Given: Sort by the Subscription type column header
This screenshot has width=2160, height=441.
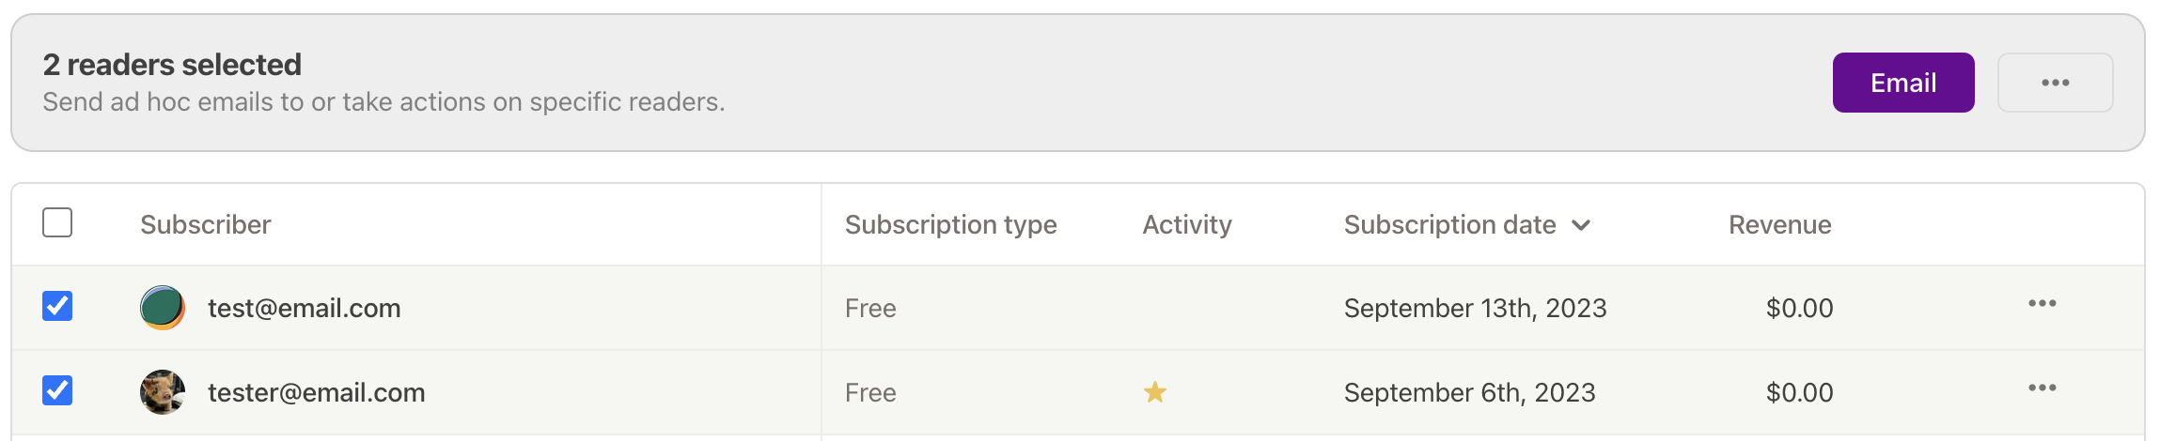Looking at the screenshot, I should 950,224.
